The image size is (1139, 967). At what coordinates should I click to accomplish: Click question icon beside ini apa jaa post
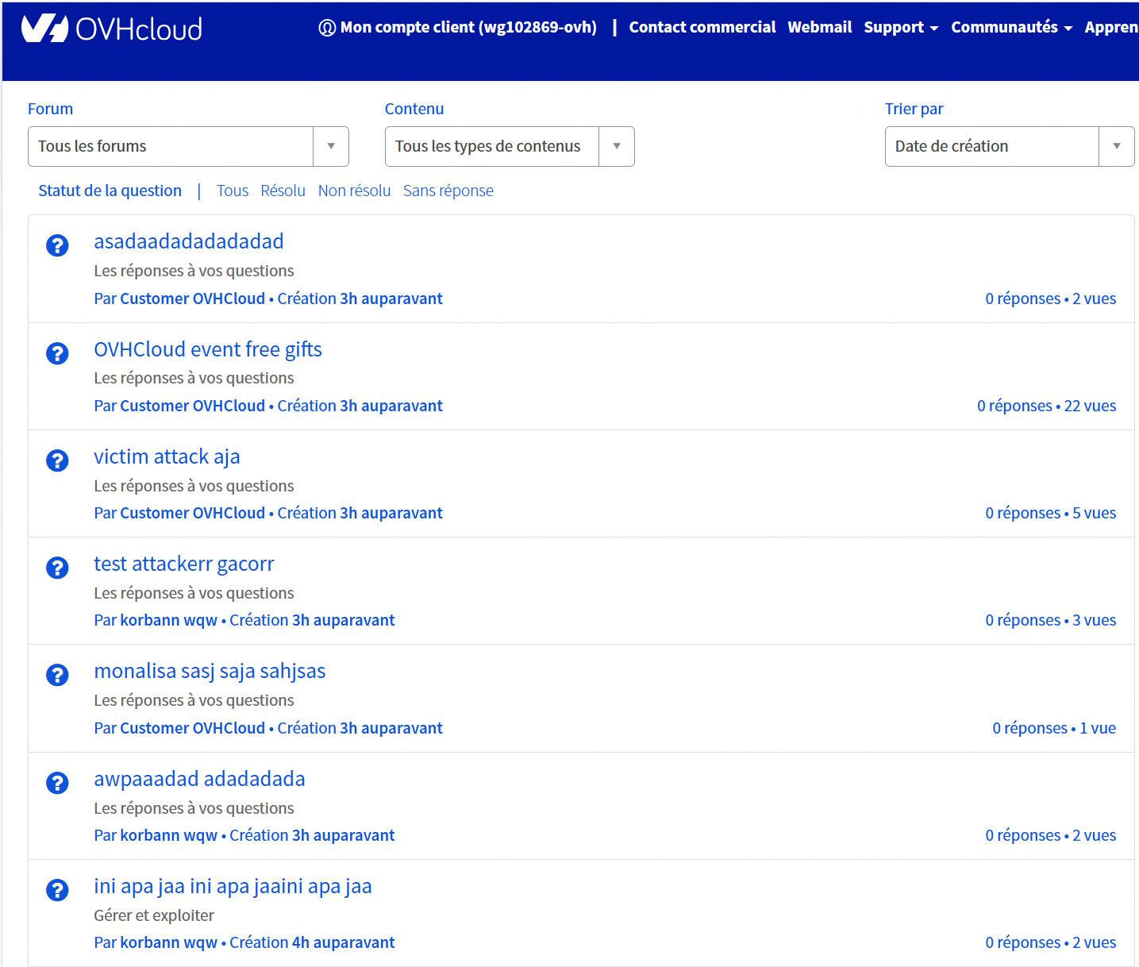coord(57,890)
